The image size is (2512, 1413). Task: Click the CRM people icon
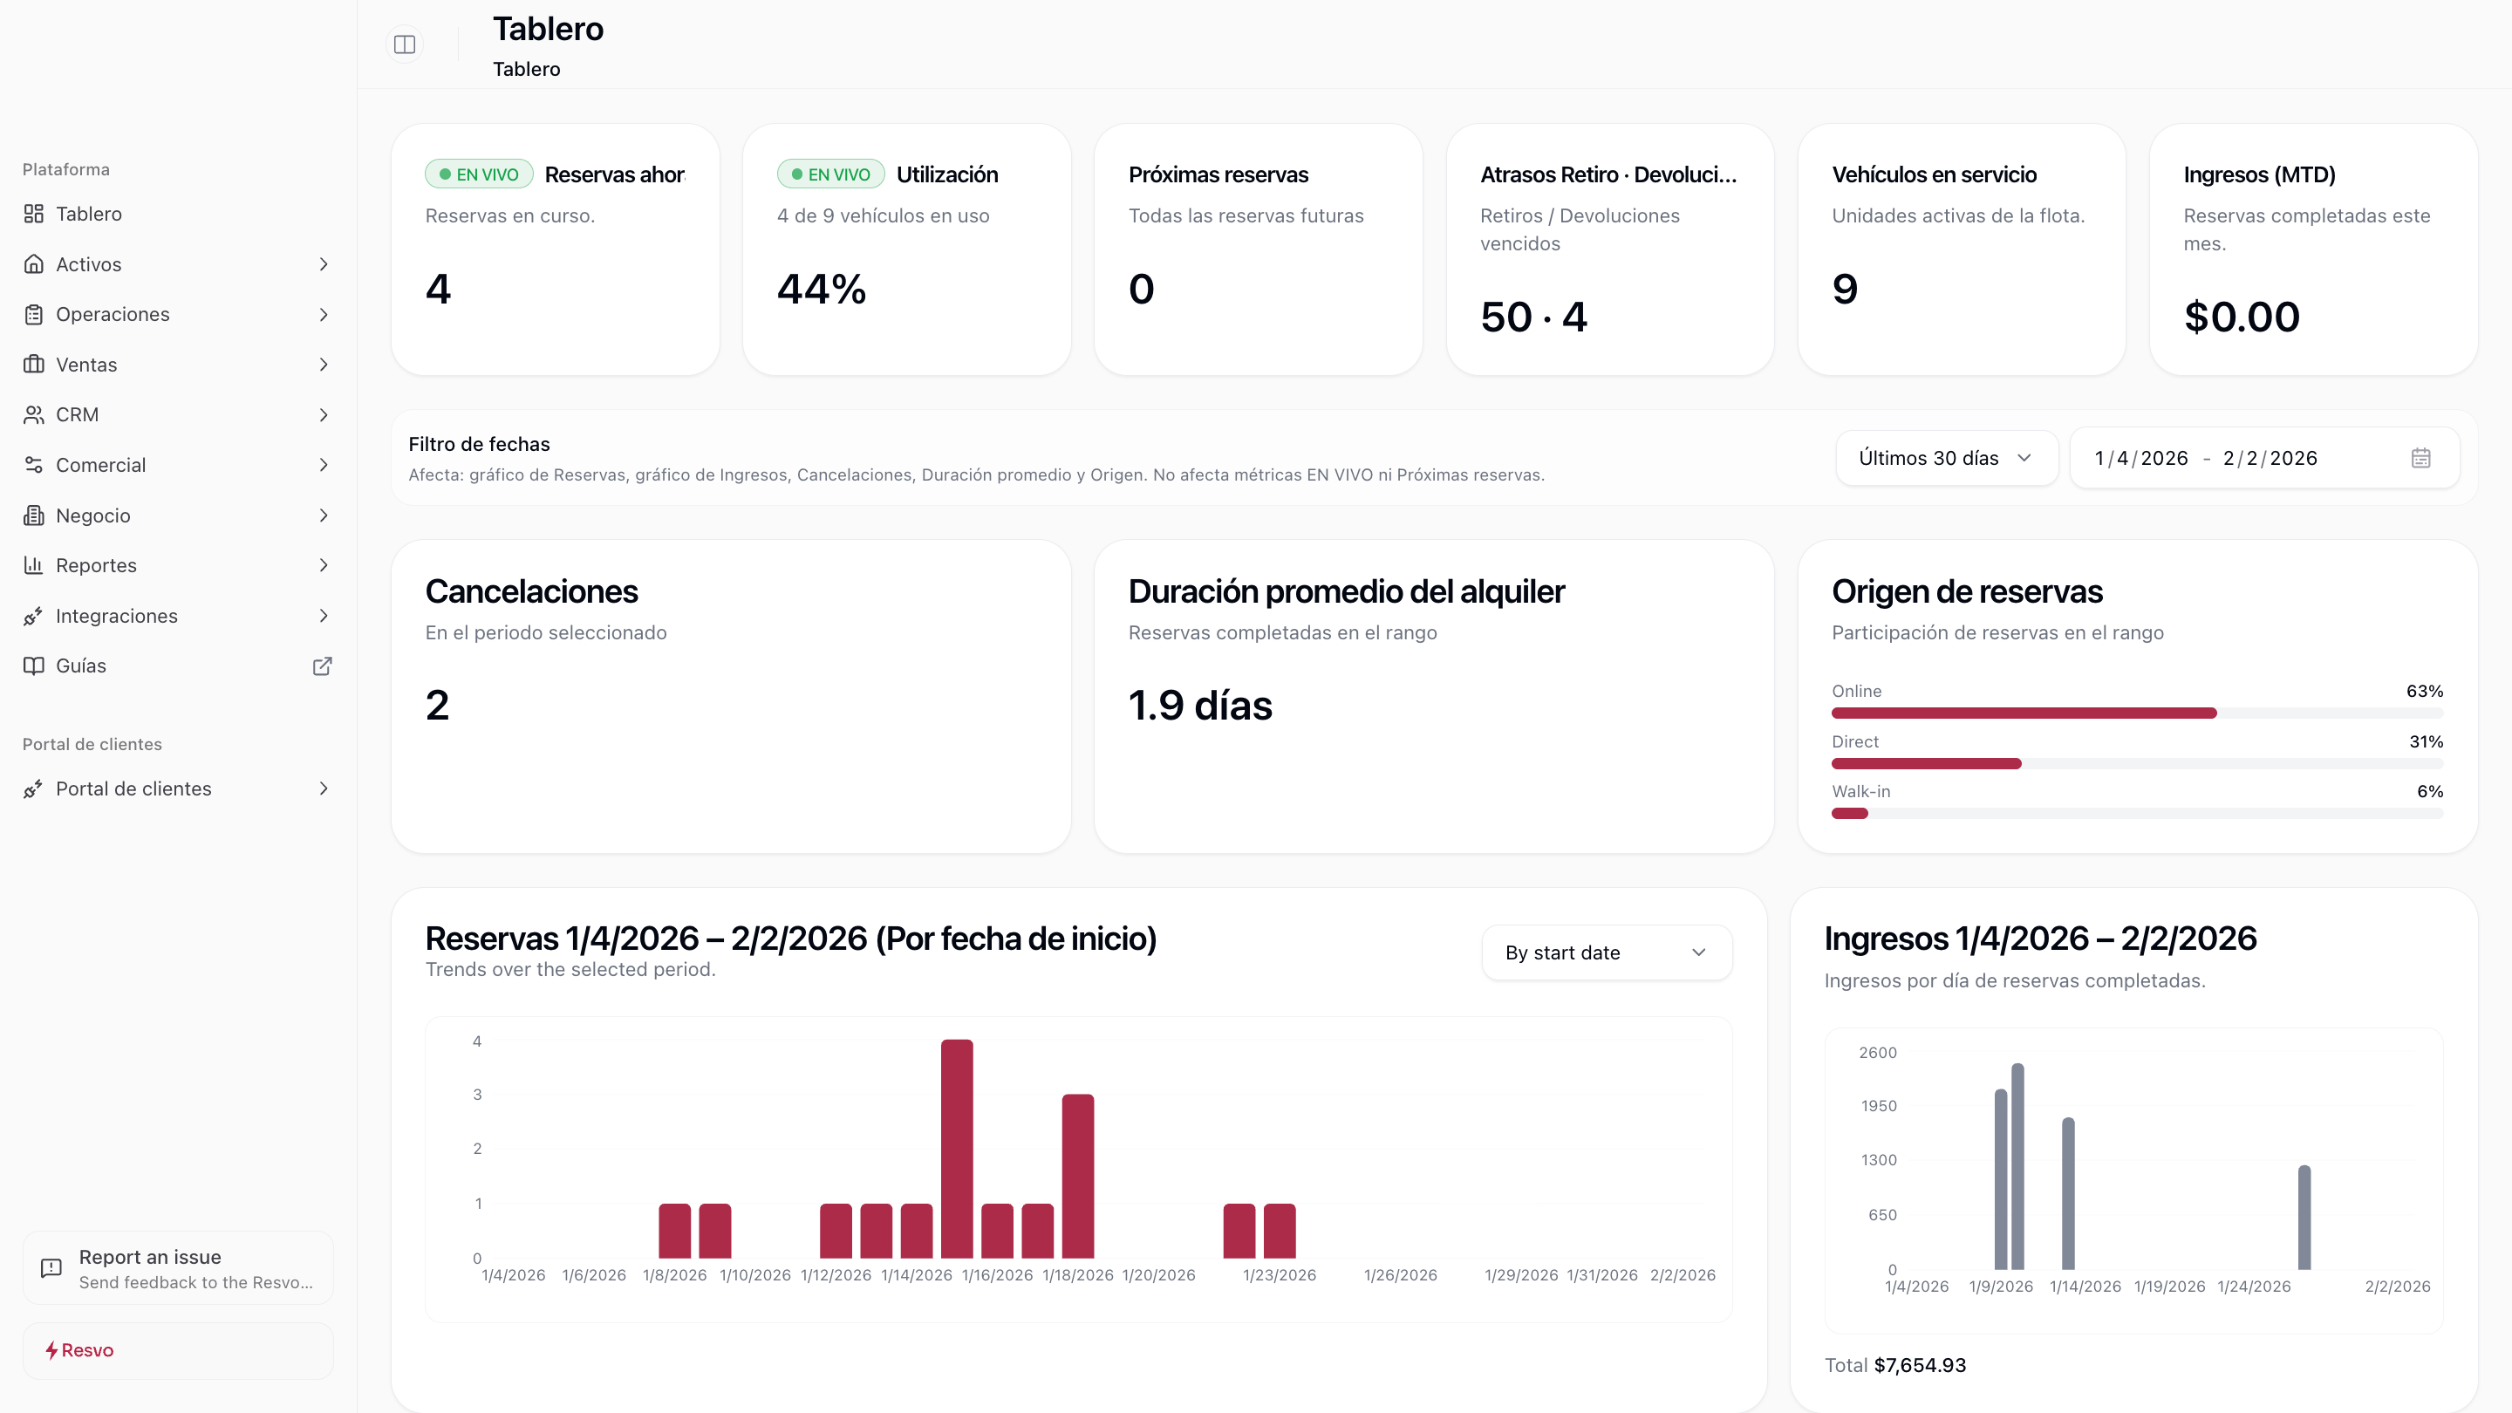[x=33, y=414]
